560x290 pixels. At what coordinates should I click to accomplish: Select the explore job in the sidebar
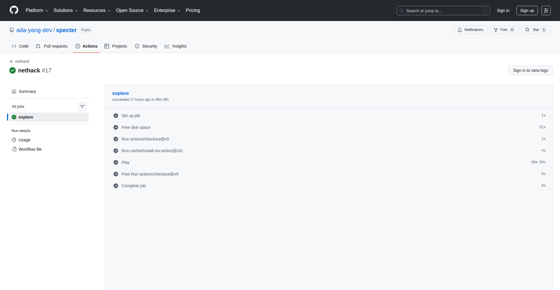click(26, 117)
